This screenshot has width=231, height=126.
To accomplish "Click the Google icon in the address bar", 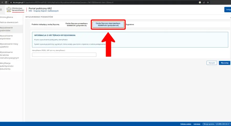I will pos(200,2).
